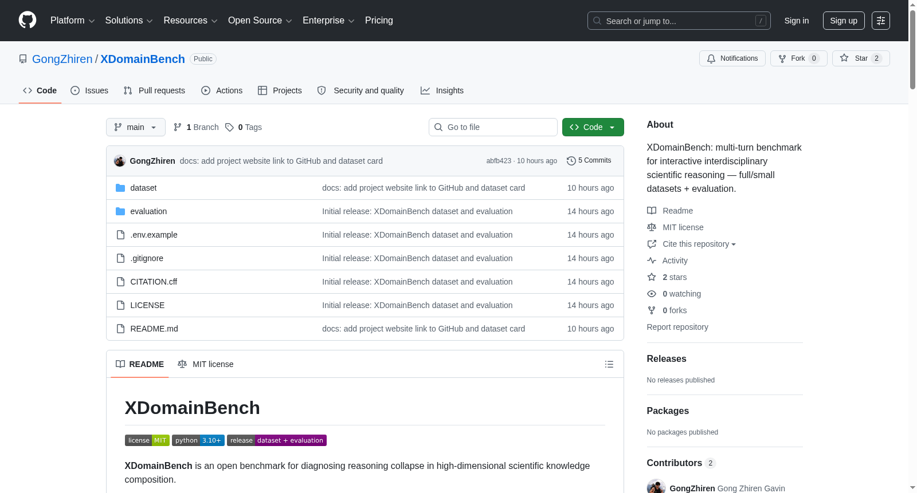Click the Notifications button
Viewport: 917px width, 493px height.
[x=732, y=58]
